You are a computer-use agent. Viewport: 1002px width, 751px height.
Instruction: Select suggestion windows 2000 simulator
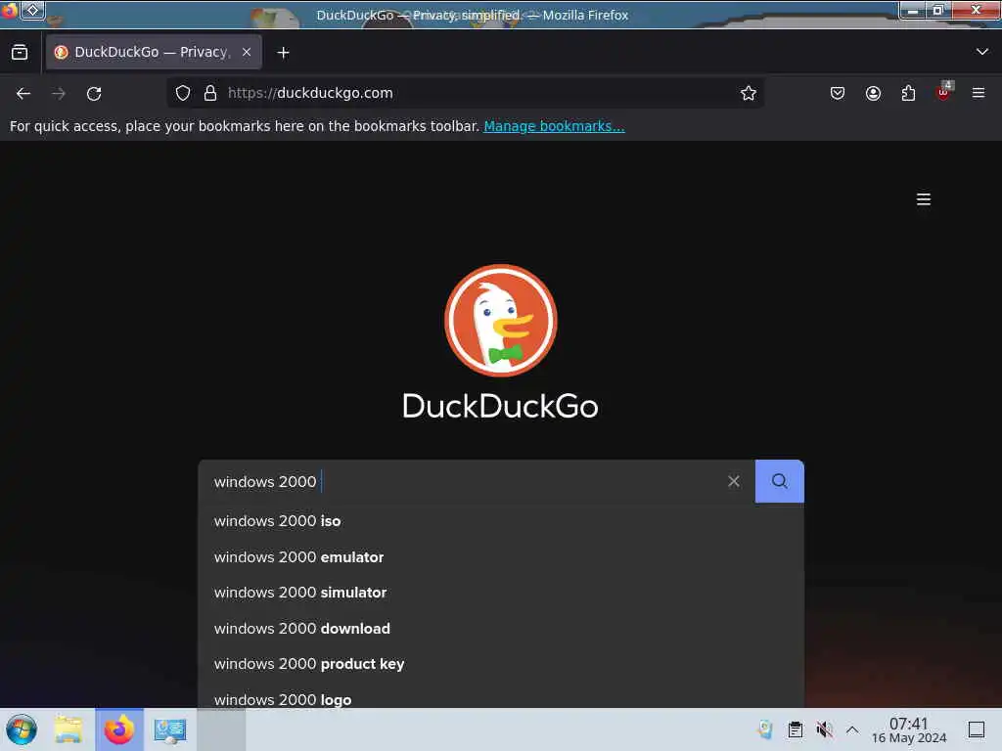(501, 593)
